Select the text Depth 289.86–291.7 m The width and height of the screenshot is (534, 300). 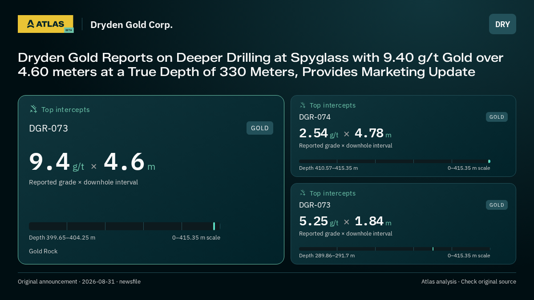click(x=327, y=256)
